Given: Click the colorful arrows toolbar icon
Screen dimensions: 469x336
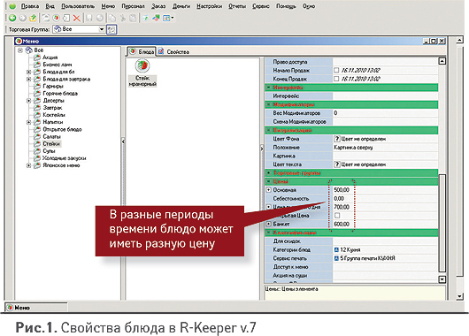Looking at the screenshot, I should point(156,18).
